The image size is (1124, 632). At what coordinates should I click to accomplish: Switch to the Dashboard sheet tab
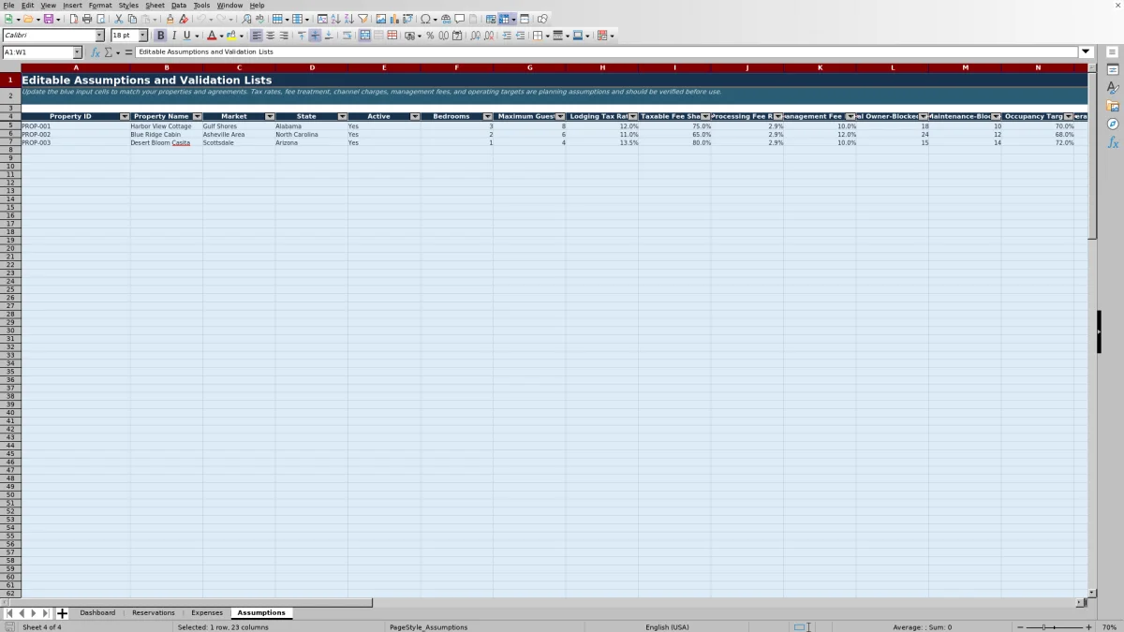pos(97,613)
